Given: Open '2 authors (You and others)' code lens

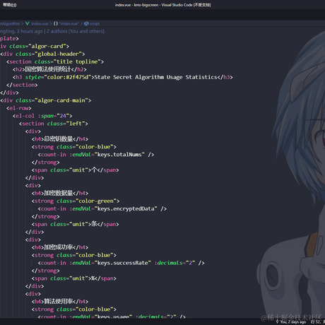Looking at the screenshot, I should [x=76, y=31].
